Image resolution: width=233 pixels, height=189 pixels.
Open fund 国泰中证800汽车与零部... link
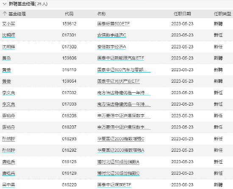[x=124, y=69]
